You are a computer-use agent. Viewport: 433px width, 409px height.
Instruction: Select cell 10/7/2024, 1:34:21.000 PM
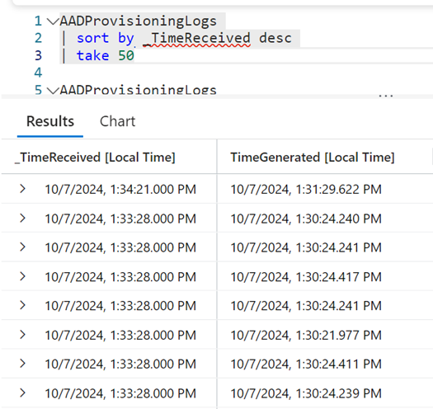[120, 189]
